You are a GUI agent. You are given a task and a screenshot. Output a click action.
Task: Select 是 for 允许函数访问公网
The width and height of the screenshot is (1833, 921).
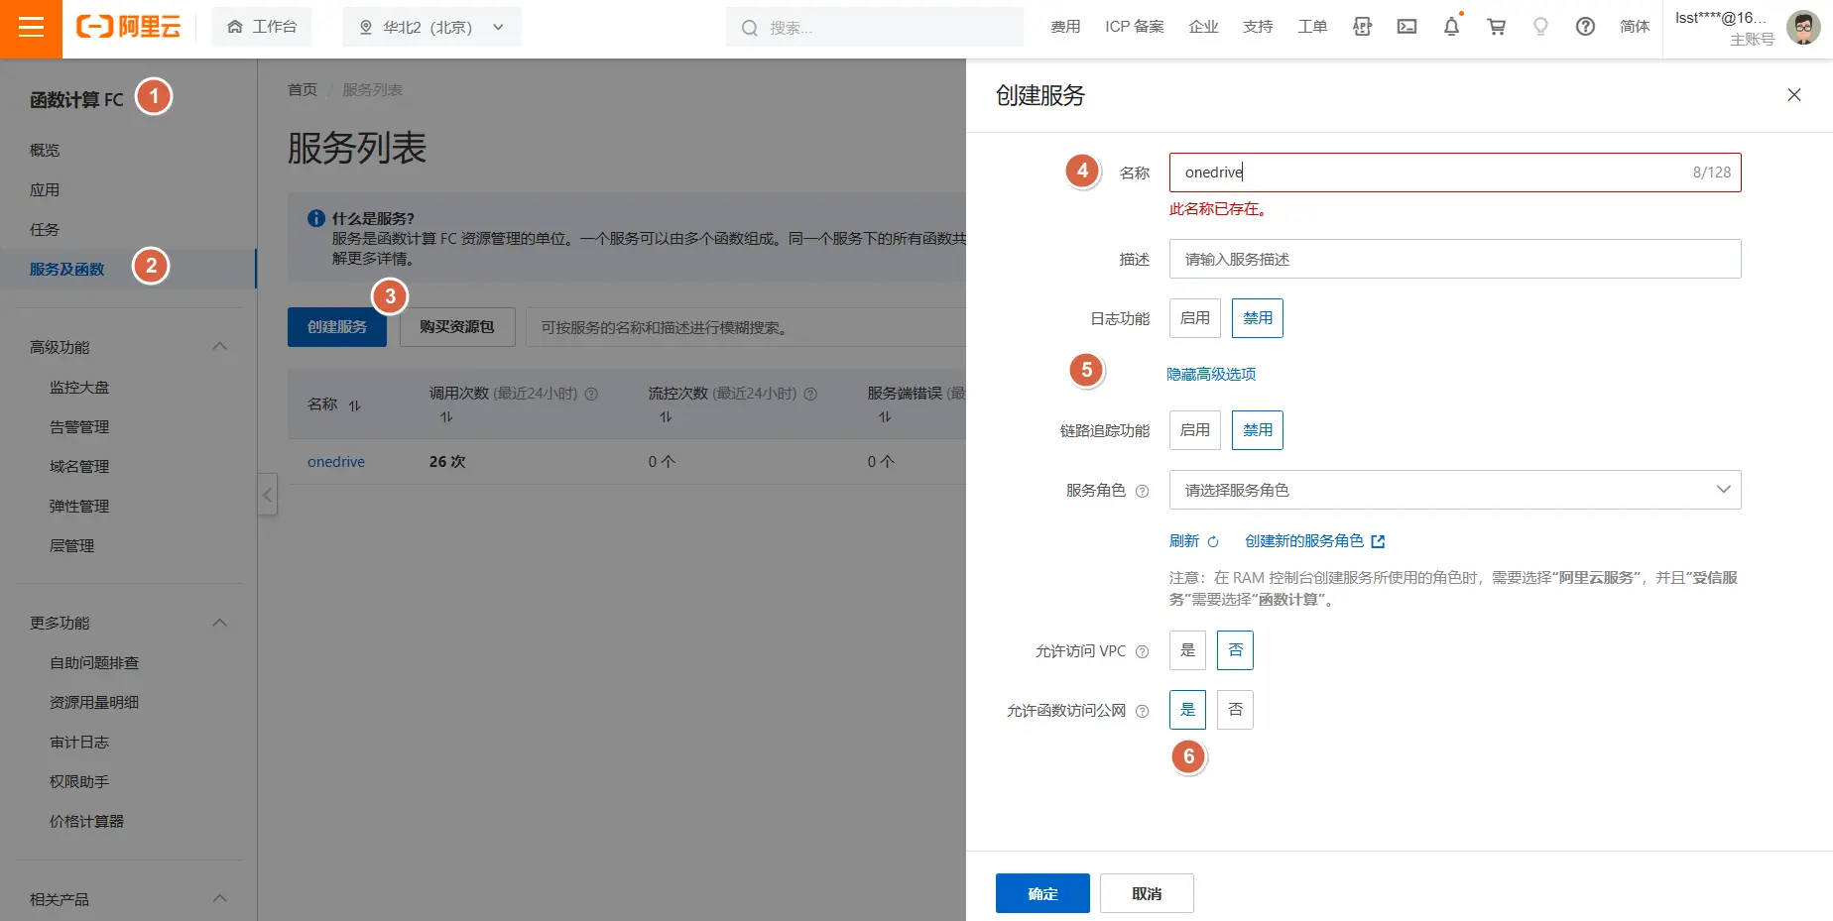pos(1187,710)
